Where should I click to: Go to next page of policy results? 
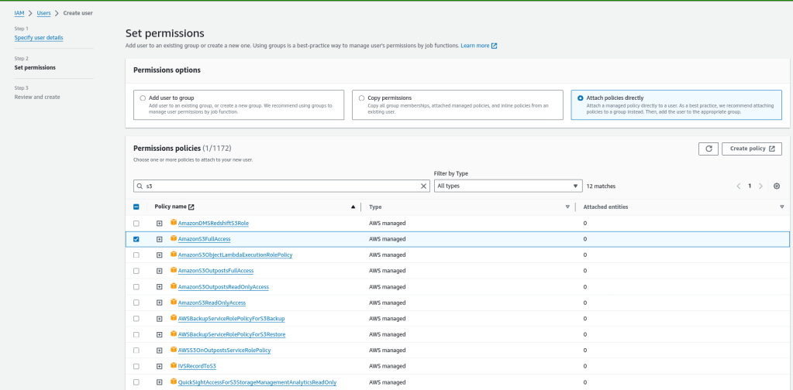760,186
